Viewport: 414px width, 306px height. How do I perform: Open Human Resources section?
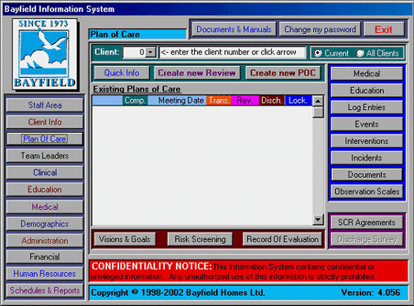(45, 274)
